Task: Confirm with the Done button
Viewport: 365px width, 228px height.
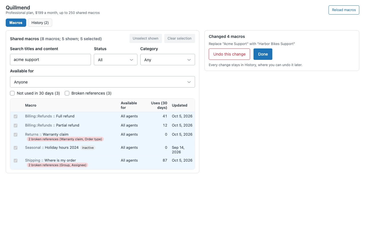Action: click(x=263, y=54)
